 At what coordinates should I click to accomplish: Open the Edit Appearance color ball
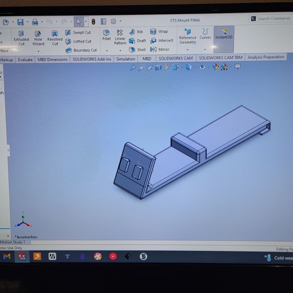click(215, 67)
